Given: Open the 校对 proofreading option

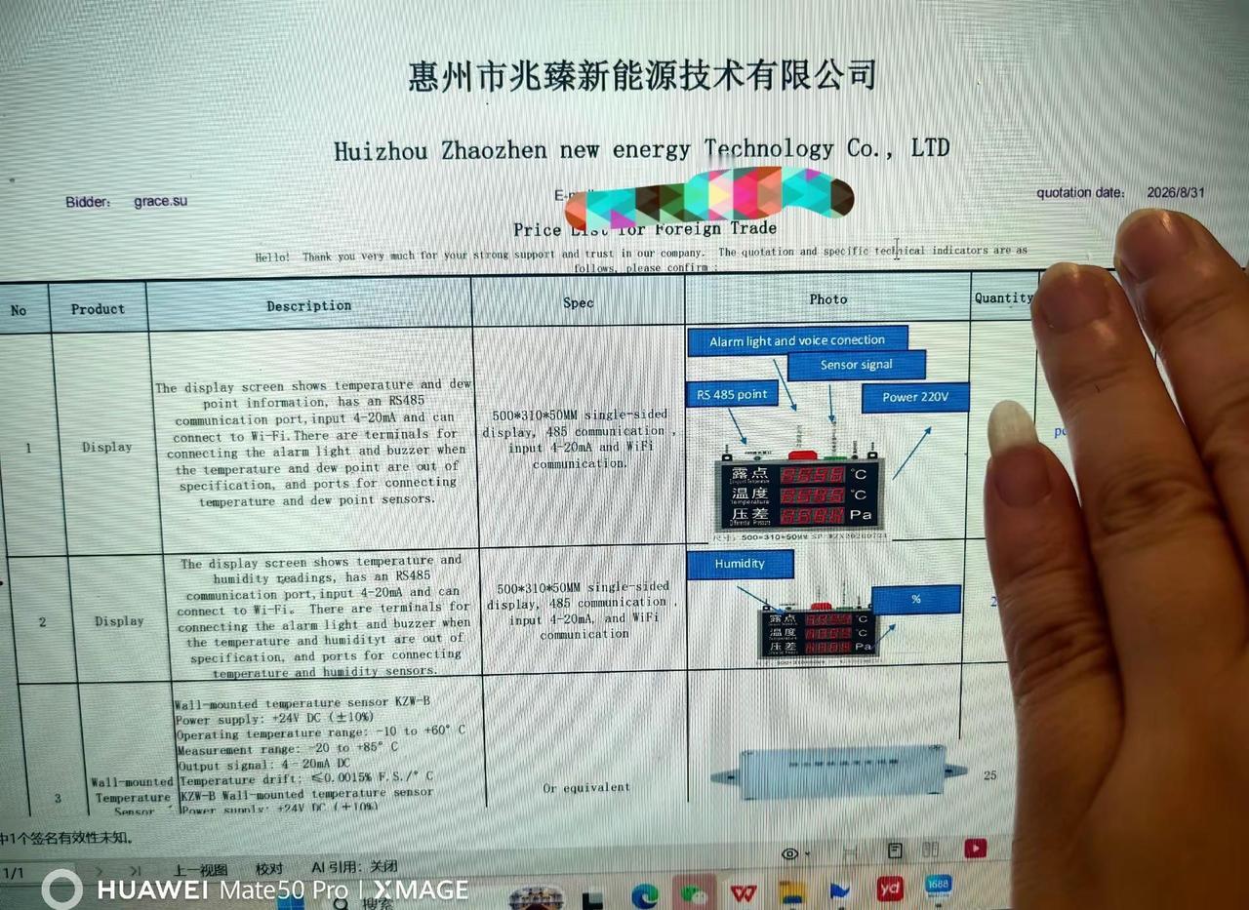Looking at the screenshot, I should [269, 868].
